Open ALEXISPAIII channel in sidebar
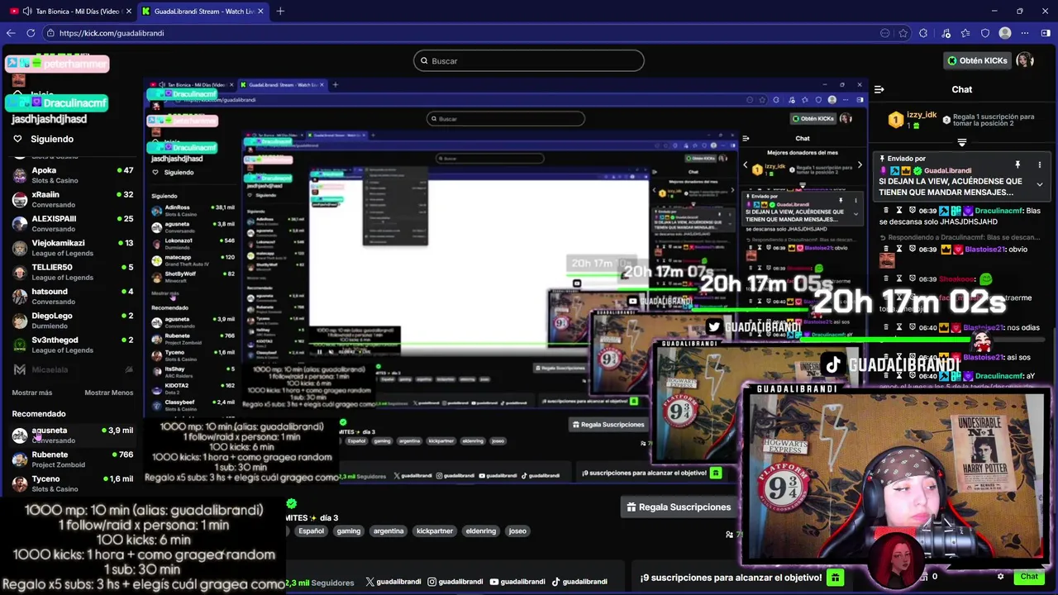 pos(73,223)
